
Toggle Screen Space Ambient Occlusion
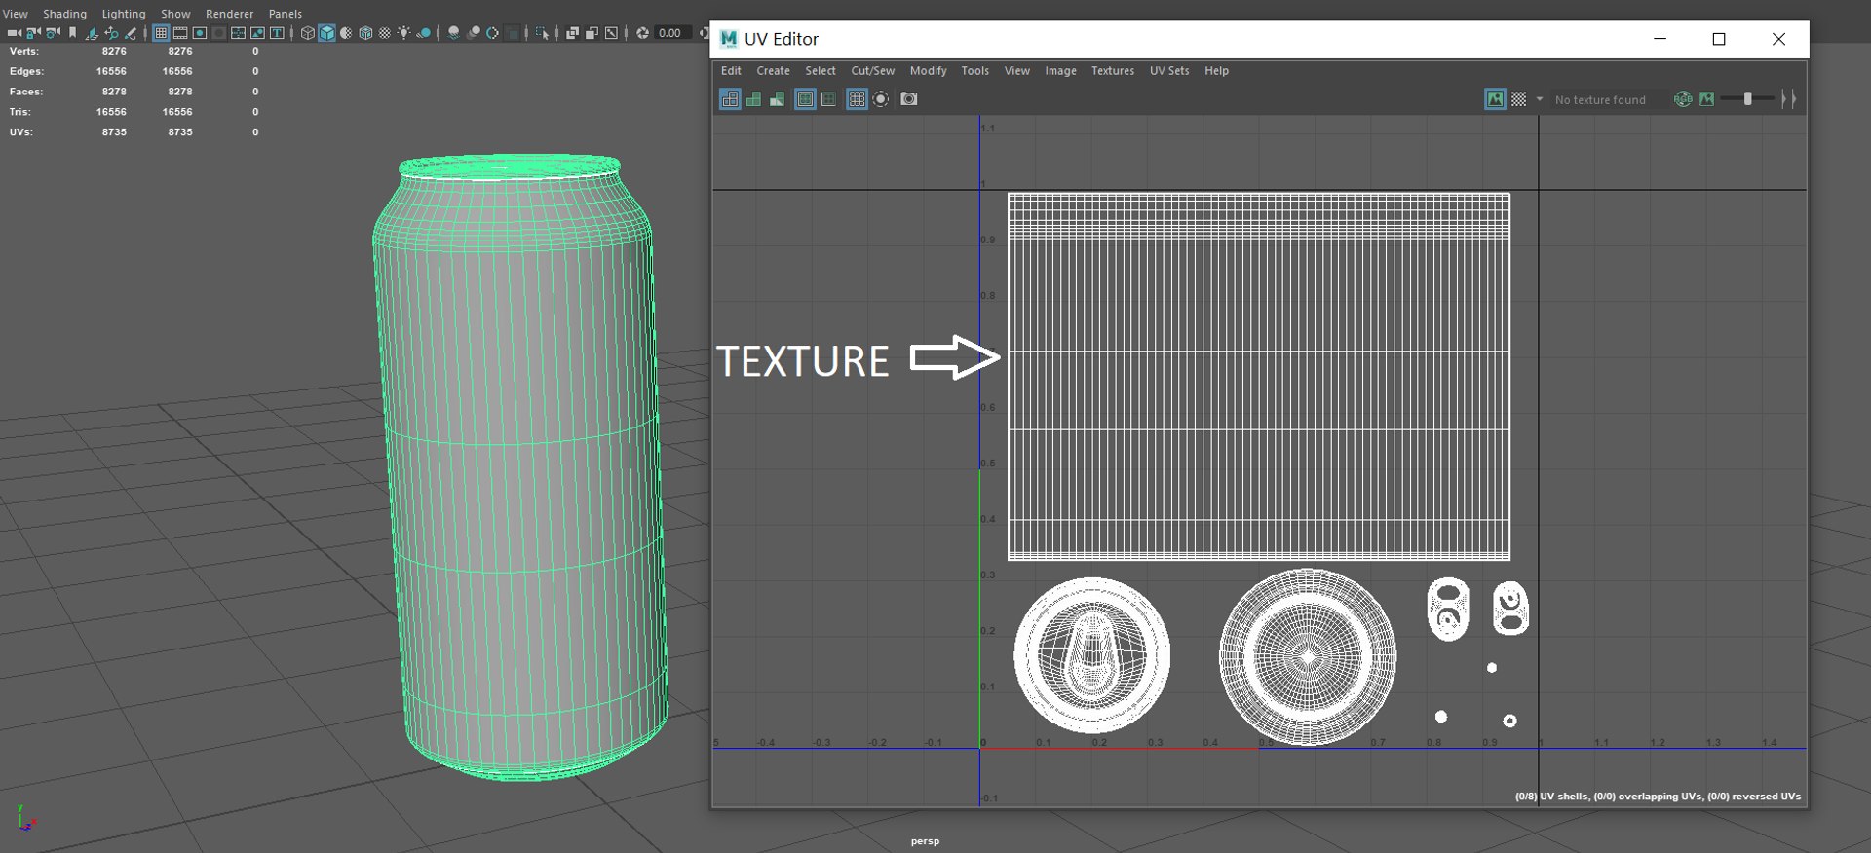(x=453, y=33)
